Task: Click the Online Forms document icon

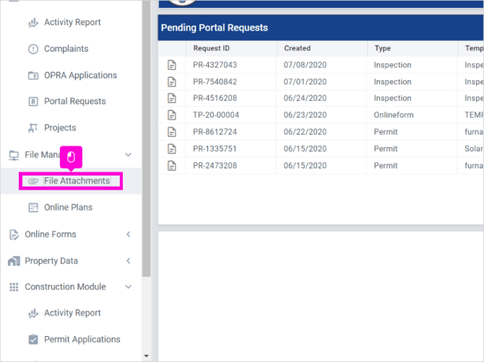Action: 14,235
